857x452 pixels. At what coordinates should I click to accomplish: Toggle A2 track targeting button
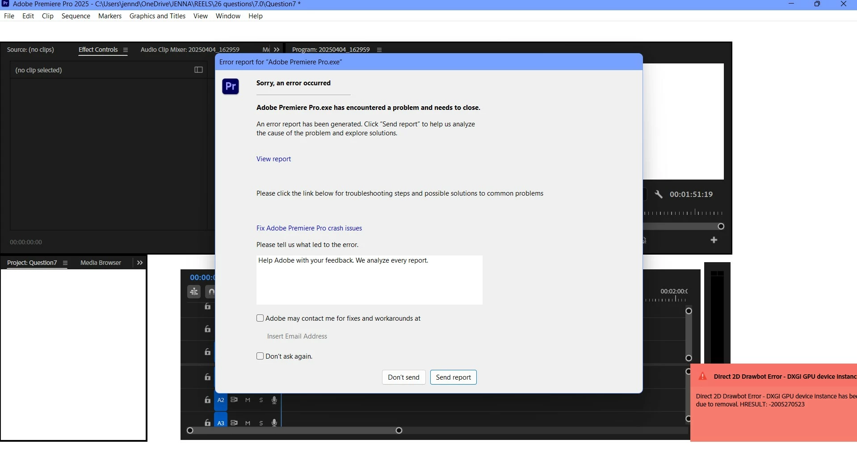221,400
